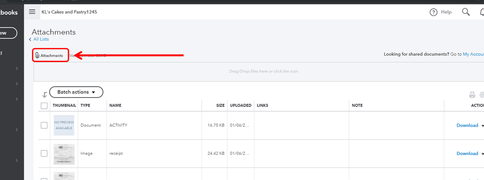Click the QuickBooks logo text
The width and height of the screenshot is (484, 180).
coord(9,13)
